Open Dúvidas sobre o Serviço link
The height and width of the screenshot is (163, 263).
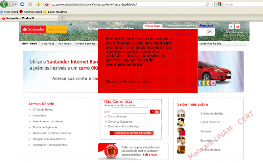(123, 126)
